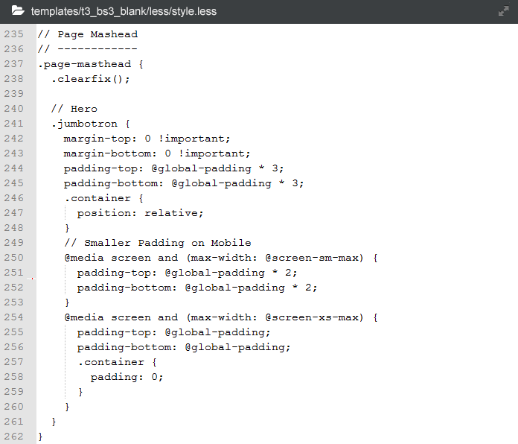Click the "margin-top: 0 !important;" line
The height and width of the screenshot is (444, 518).
pos(147,139)
